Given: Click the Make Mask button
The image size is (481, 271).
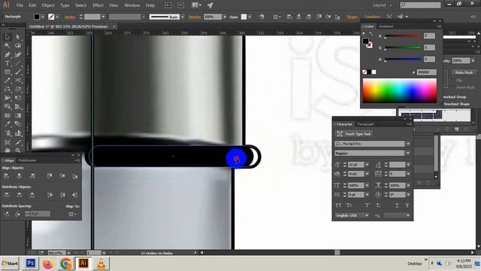Looking at the screenshot, I should coord(464,72).
